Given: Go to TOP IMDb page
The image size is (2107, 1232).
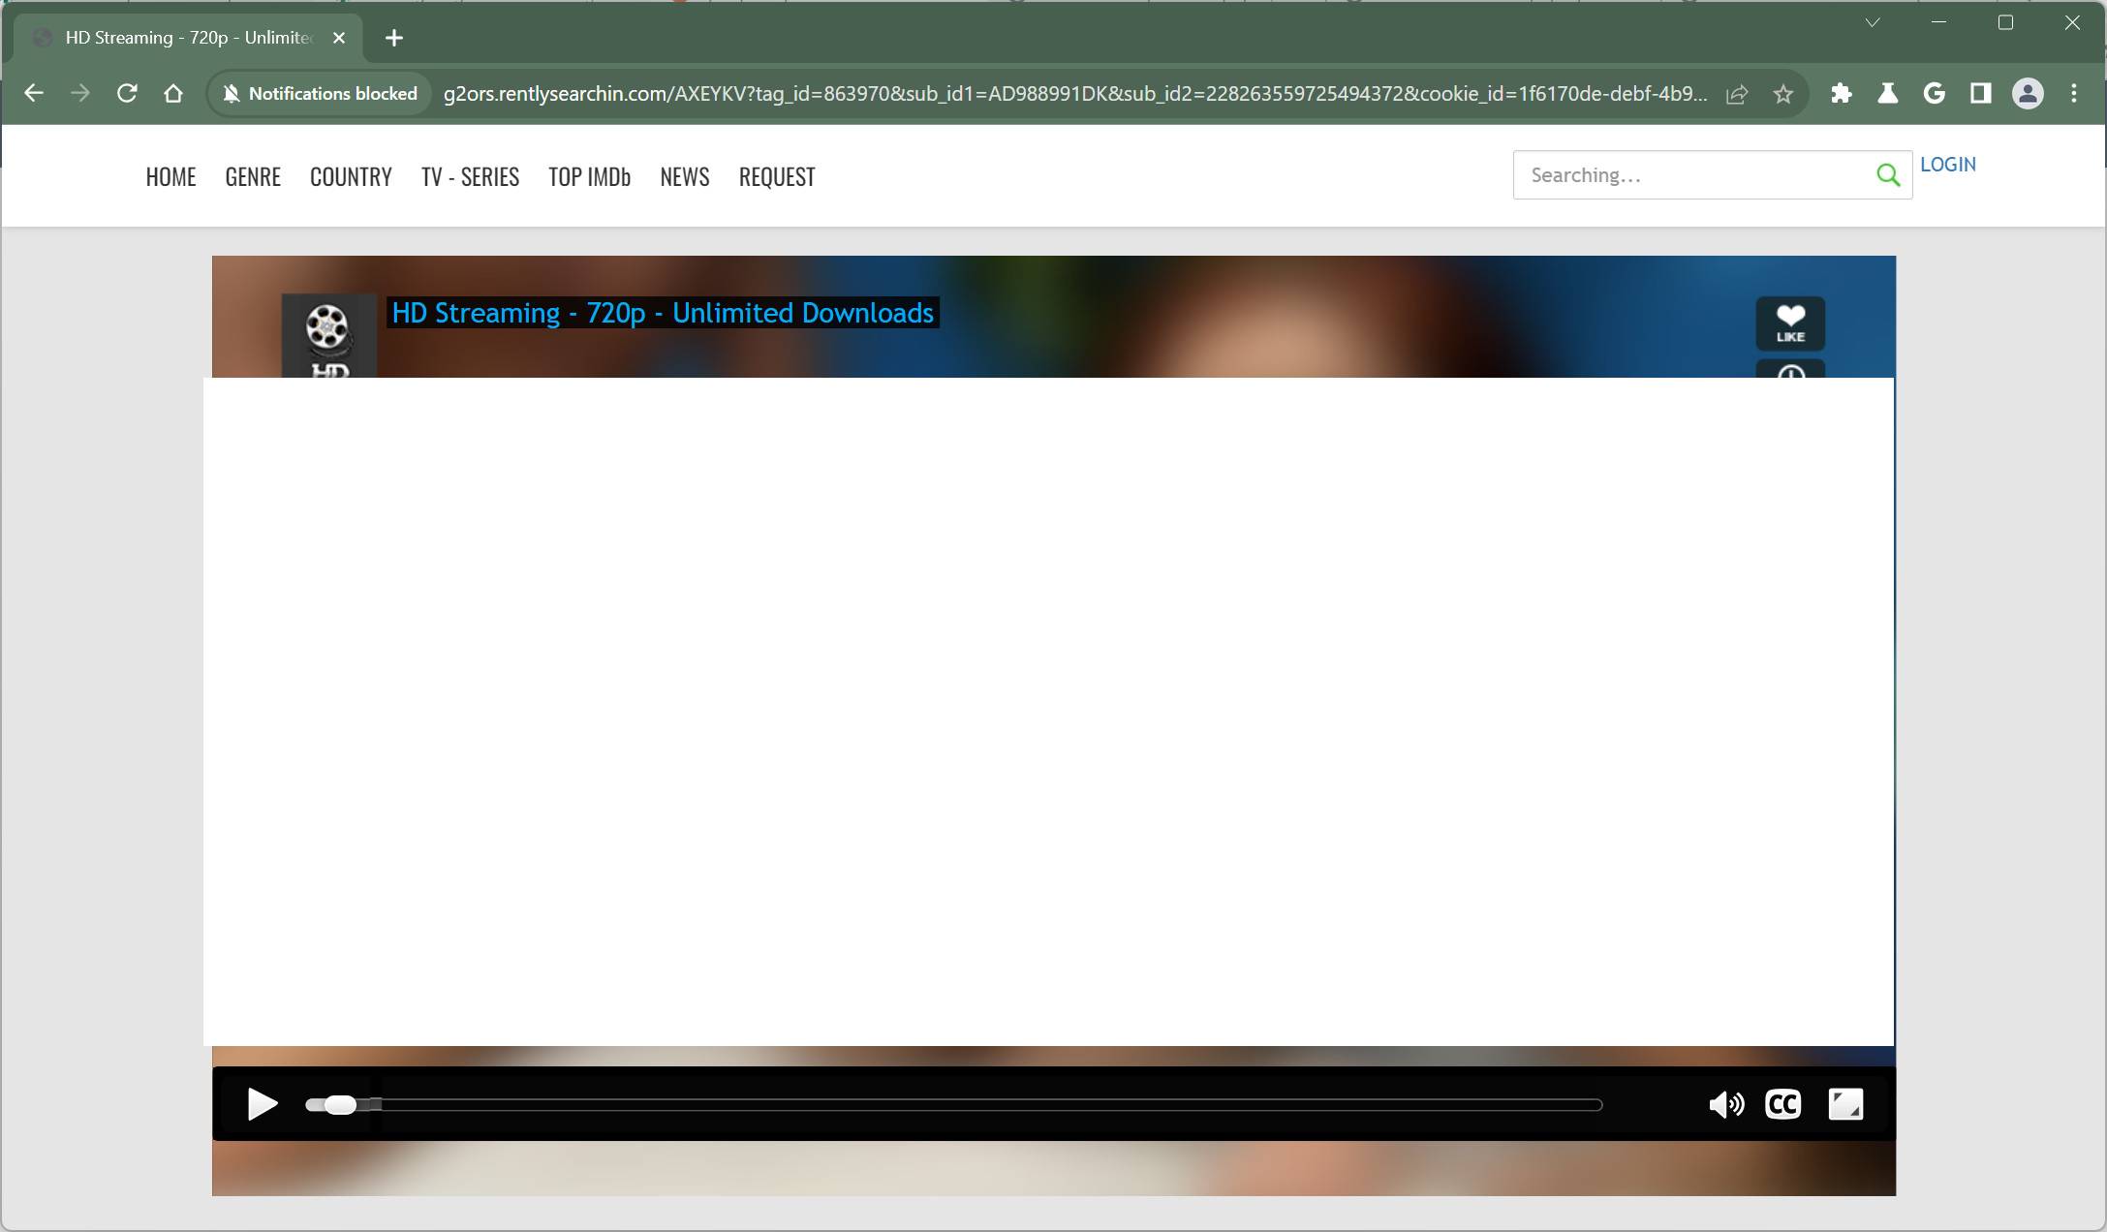Looking at the screenshot, I should point(589,176).
